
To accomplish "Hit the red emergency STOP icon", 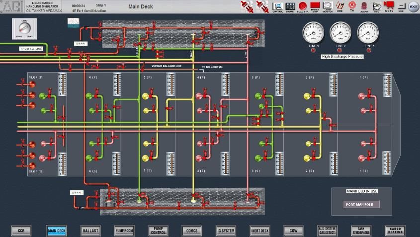I will pyautogui.click(x=315, y=6).
